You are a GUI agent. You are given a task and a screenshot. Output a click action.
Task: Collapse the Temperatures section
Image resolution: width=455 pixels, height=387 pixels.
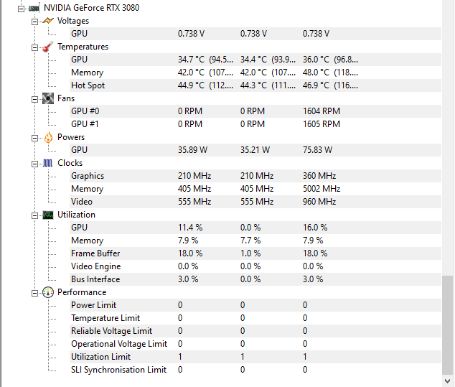(x=34, y=47)
